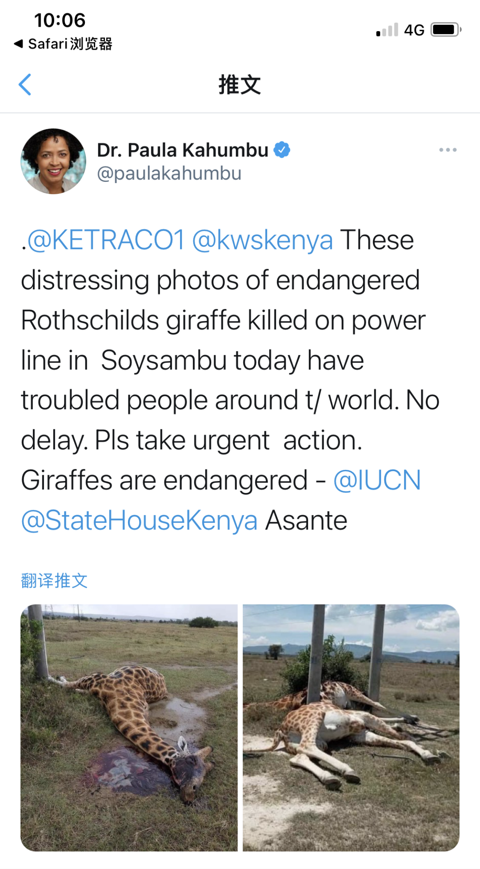Tap the cellular signal bars icon
Image resolution: width=480 pixels, height=869 pixels.
[x=387, y=30]
